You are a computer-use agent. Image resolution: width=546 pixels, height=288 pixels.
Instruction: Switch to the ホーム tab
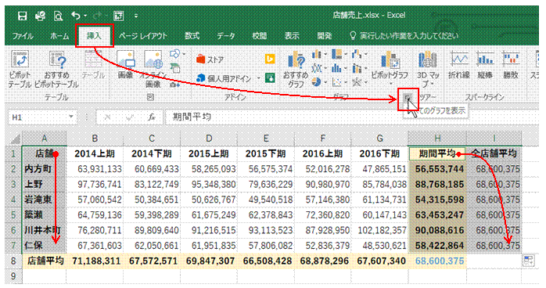59,36
